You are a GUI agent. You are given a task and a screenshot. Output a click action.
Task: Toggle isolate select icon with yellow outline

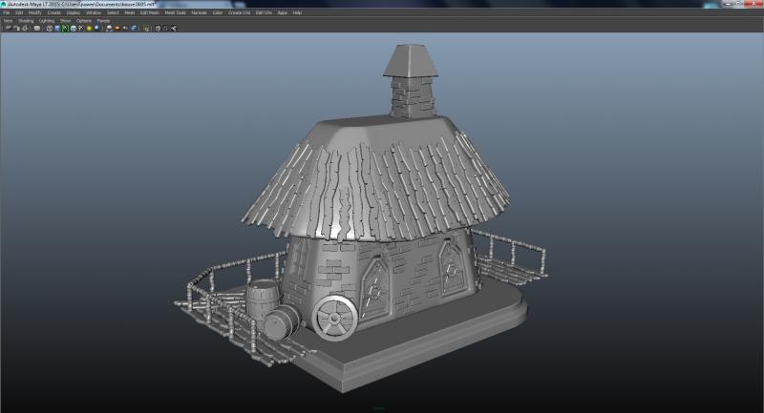(146, 29)
